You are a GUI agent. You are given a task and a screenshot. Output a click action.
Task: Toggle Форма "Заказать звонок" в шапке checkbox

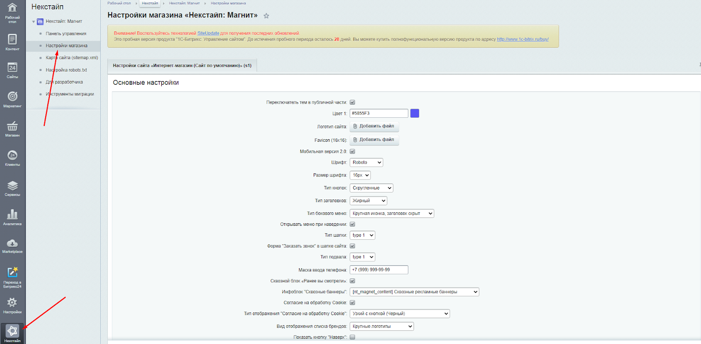(352, 246)
